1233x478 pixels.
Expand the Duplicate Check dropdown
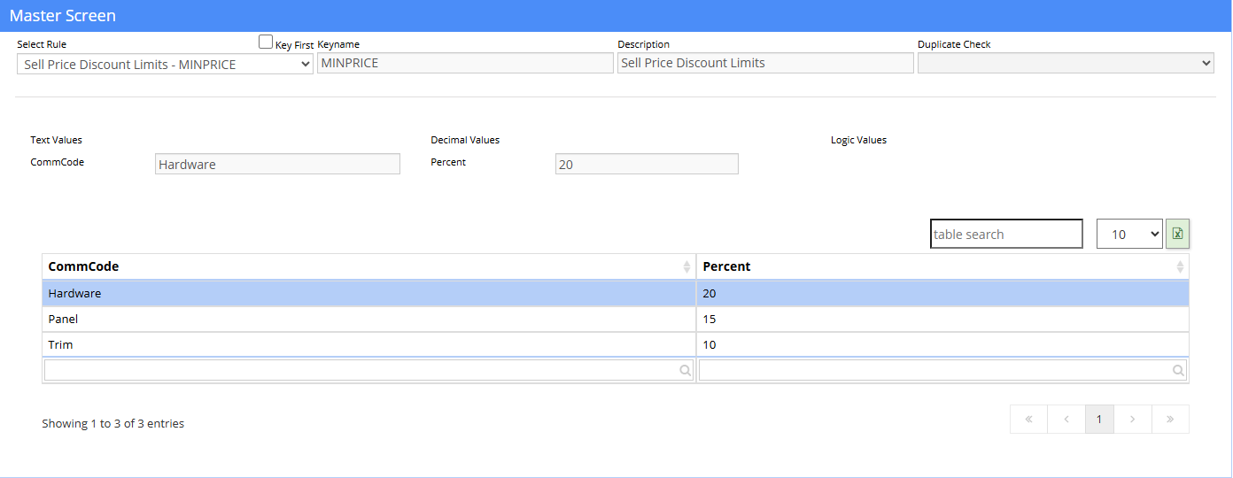click(x=1066, y=63)
